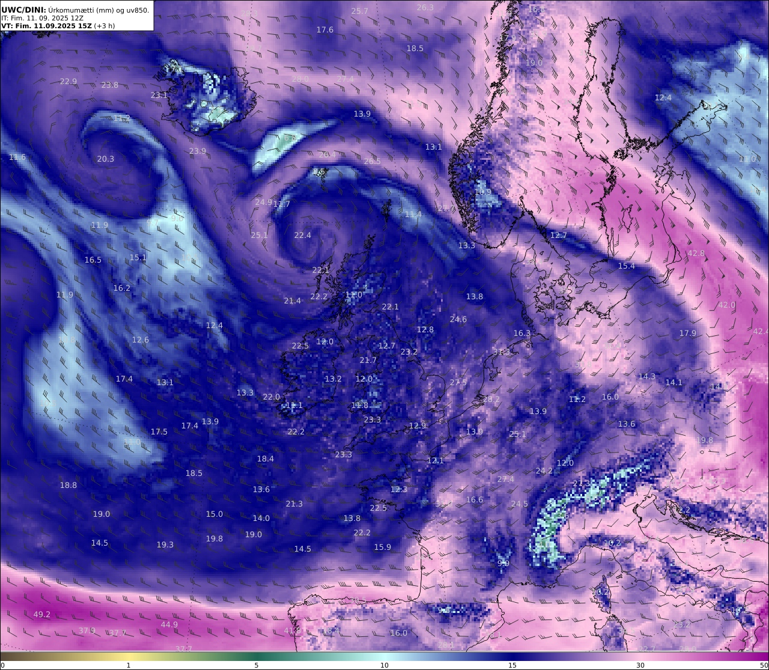
Task: Click the 16.6 value label
Action: tap(475, 499)
